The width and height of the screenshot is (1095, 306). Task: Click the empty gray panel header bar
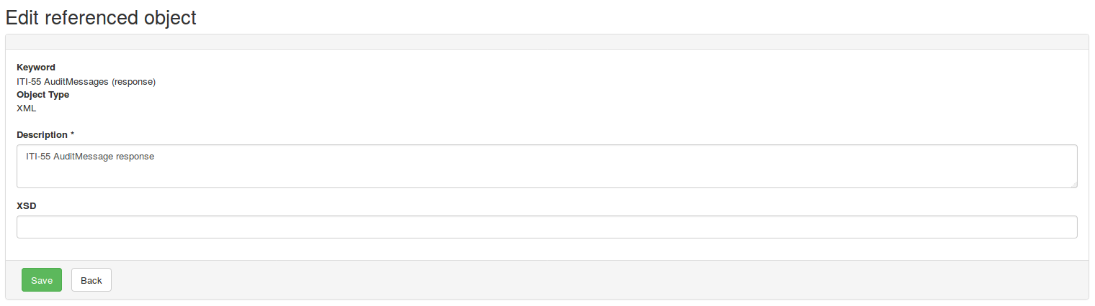547,42
